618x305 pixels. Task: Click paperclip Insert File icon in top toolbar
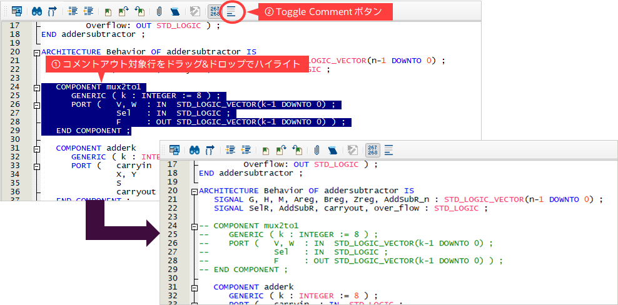[x=159, y=11]
